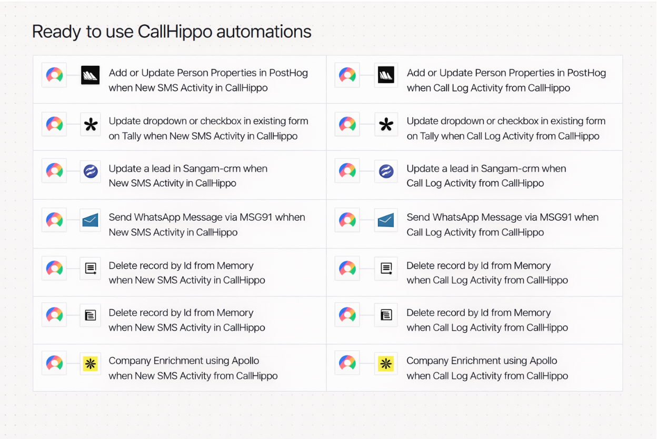
Task: Select the CallHippo icon in the top-left automation card
Action: coord(54,74)
